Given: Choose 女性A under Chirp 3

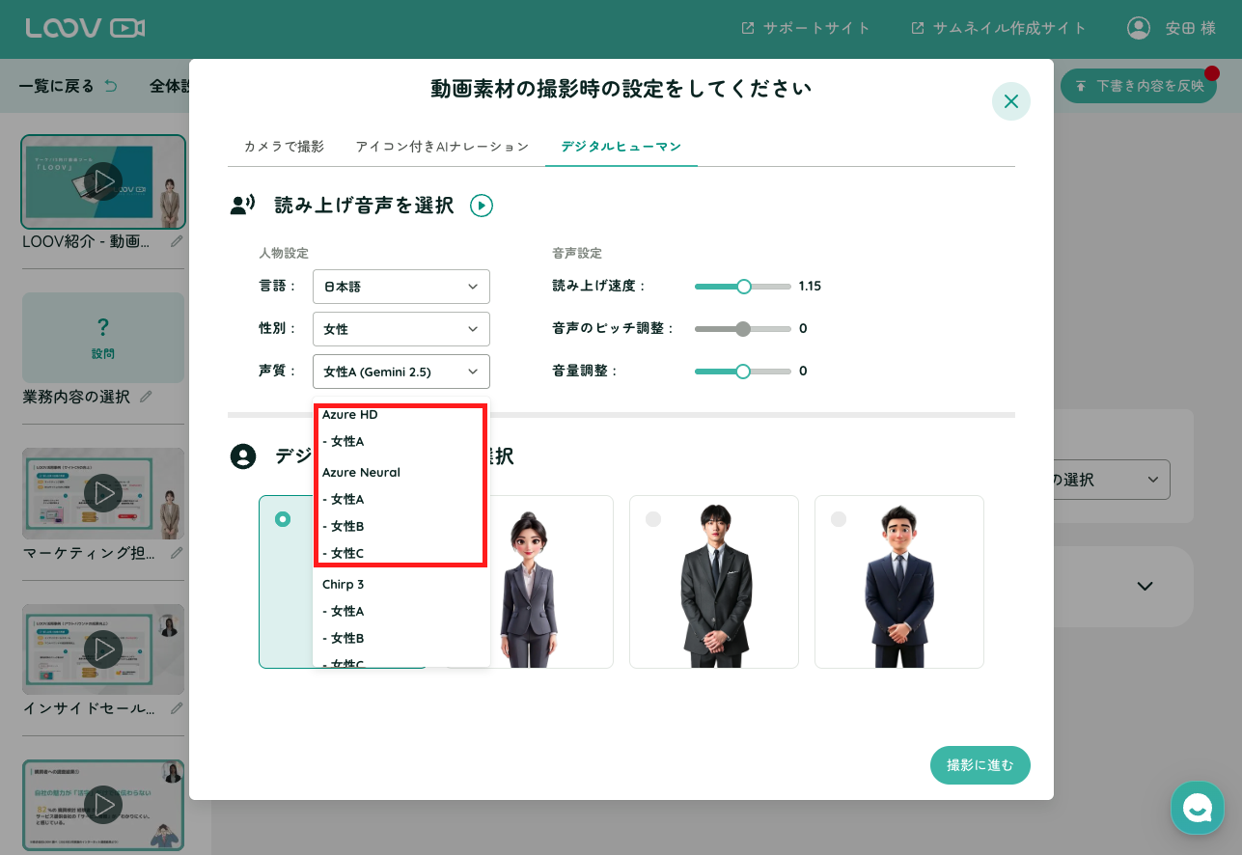Looking at the screenshot, I should click(401, 612).
